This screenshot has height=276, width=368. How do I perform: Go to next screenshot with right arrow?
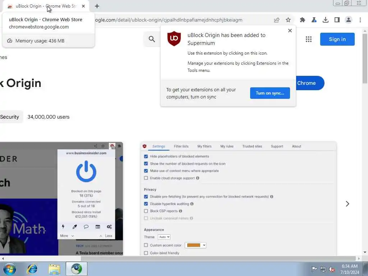tap(348, 204)
